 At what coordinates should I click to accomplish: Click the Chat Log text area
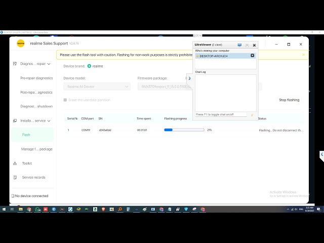[x=226, y=93]
